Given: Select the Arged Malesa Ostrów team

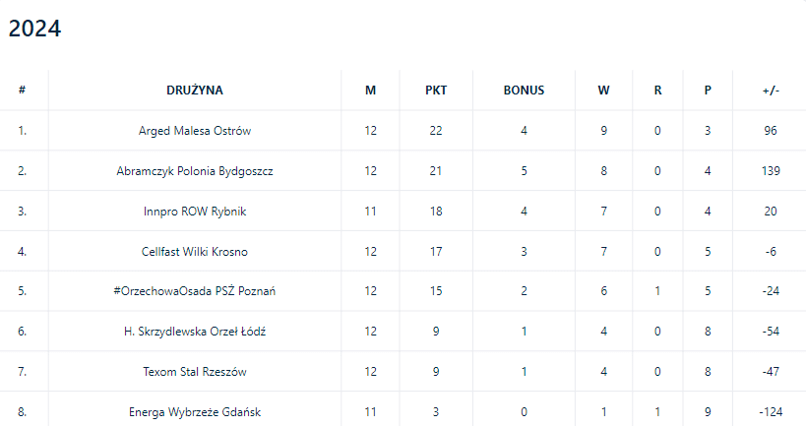Looking at the screenshot, I should 195,131.
